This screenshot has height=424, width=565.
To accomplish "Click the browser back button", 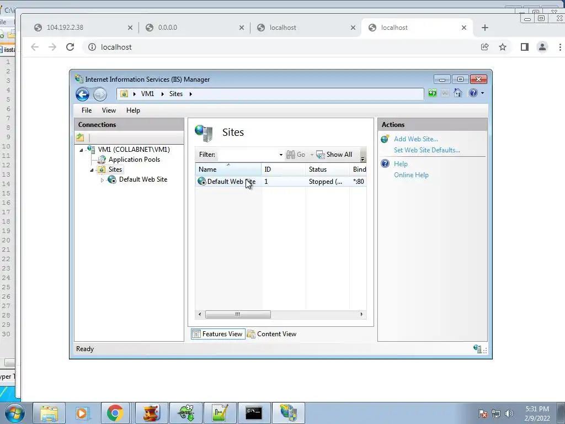I will pyautogui.click(x=35, y=47).
